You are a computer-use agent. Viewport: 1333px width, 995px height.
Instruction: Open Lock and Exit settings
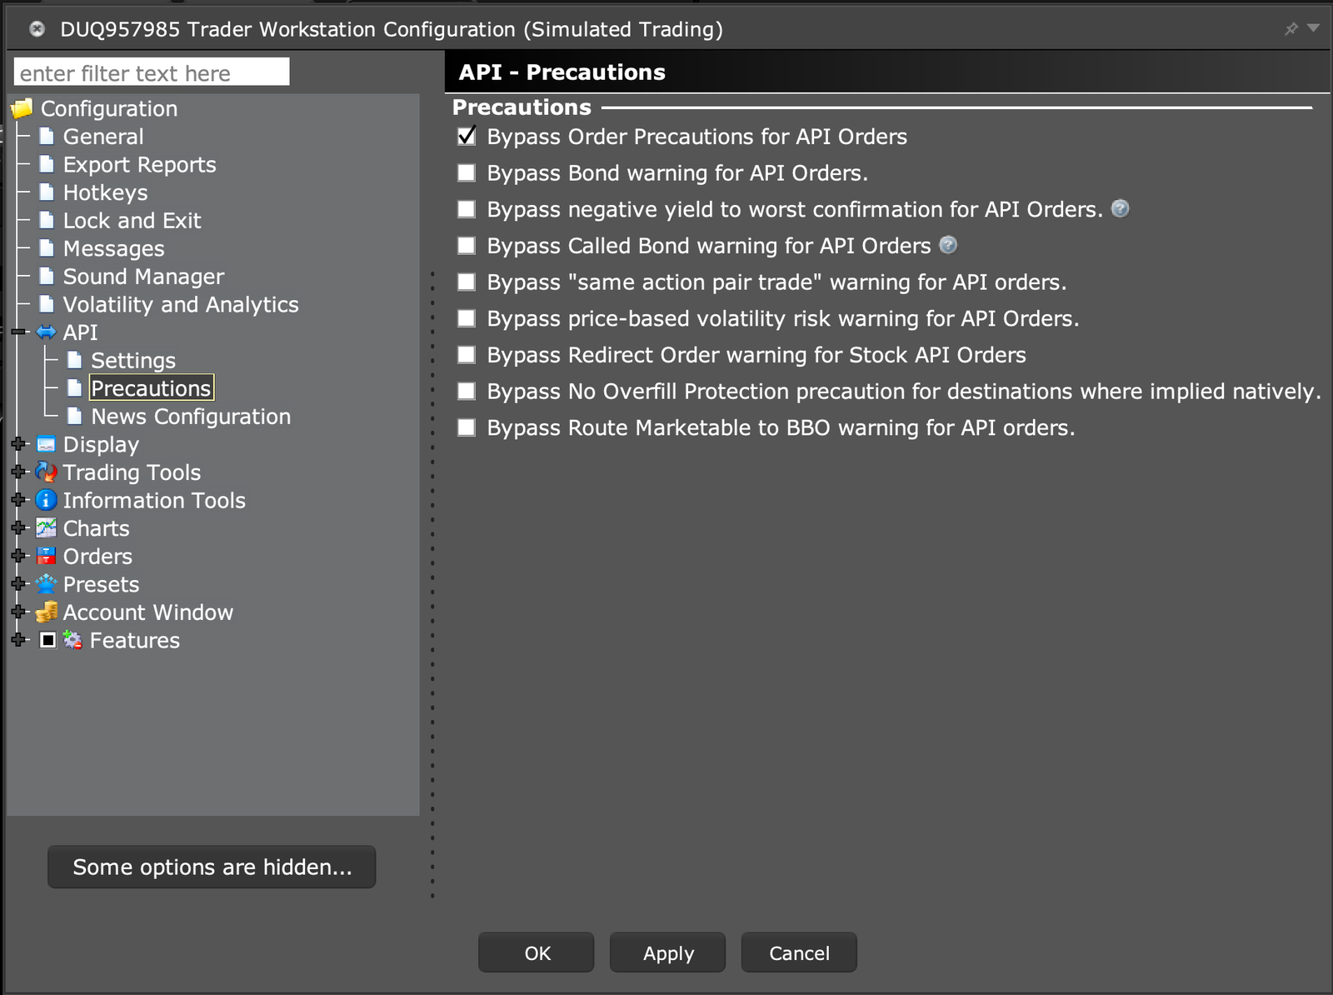(x=132, y=221)
